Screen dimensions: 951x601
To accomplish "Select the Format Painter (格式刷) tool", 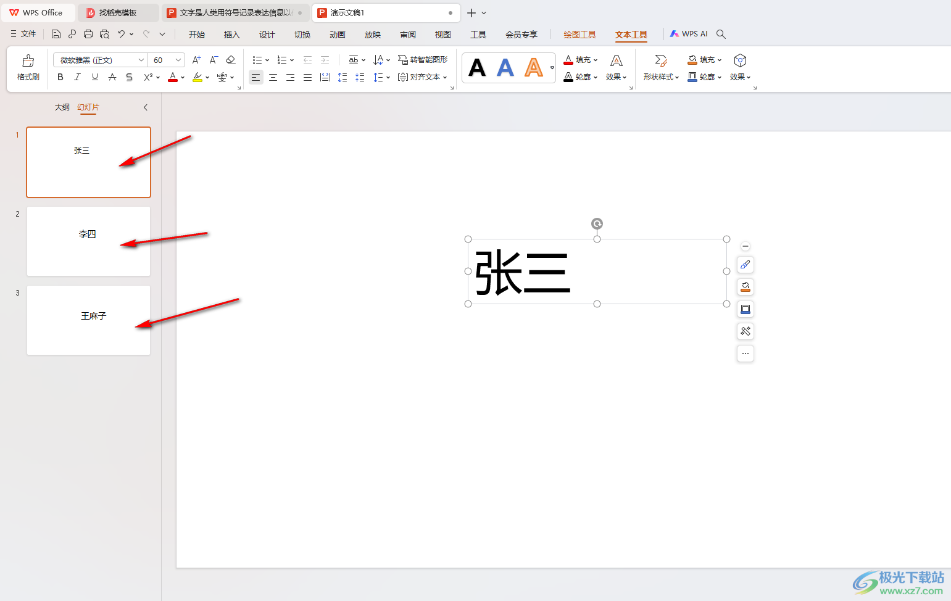I will 28,68.
